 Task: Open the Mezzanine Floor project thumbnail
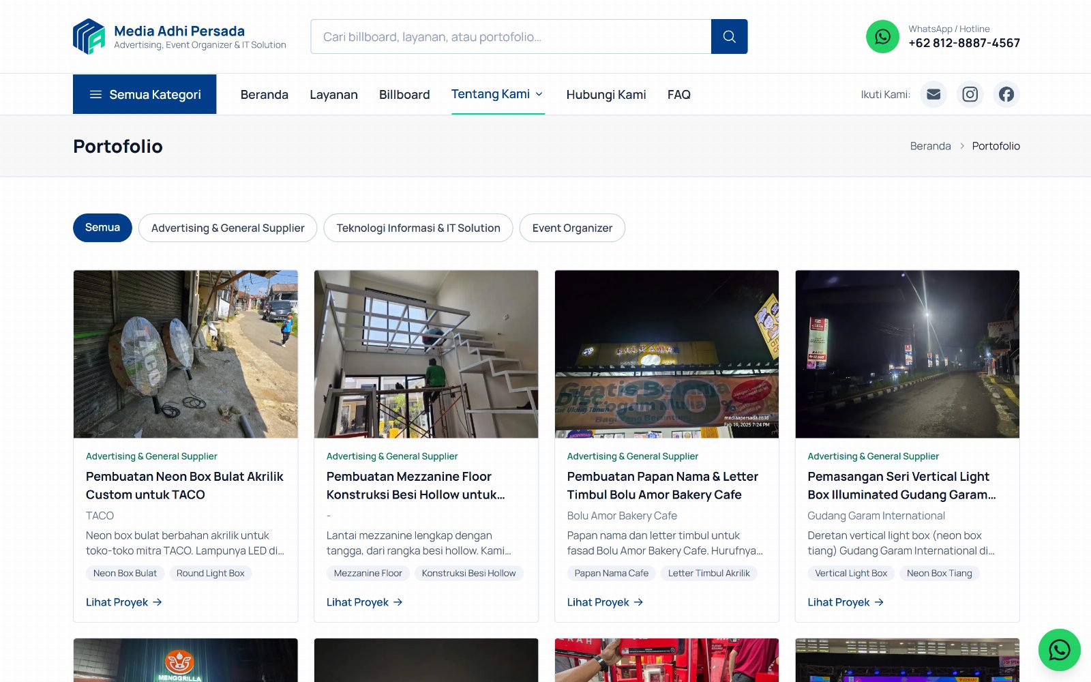click(x=426, y=354)
